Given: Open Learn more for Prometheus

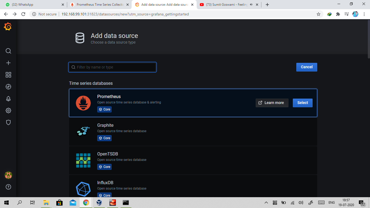Looking at the screenshot, I should click(272, 103).
